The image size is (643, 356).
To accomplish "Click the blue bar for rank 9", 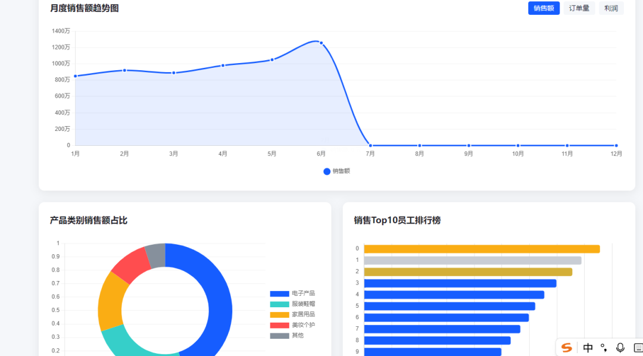I will (433, 352).
